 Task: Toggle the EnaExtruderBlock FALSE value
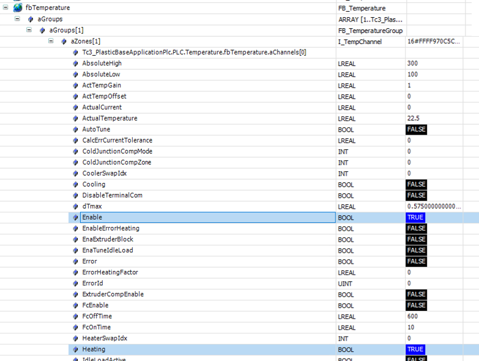pos(416,239)
